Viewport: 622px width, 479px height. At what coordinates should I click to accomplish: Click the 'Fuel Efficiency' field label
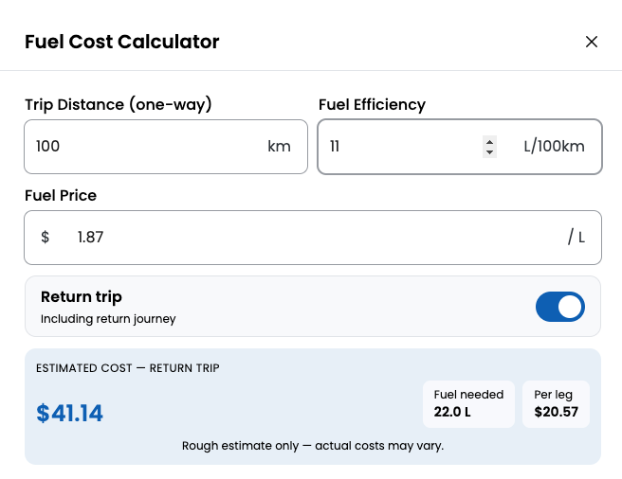pos(372,105)
